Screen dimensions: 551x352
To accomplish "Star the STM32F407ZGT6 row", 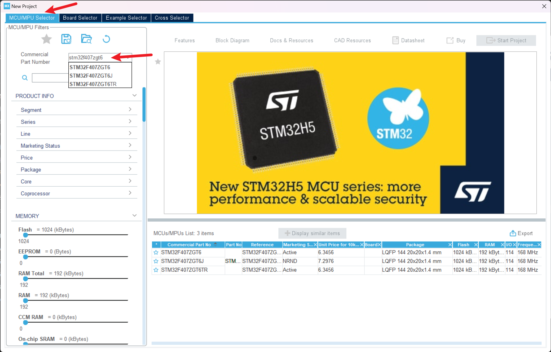I will coord(156,253).
